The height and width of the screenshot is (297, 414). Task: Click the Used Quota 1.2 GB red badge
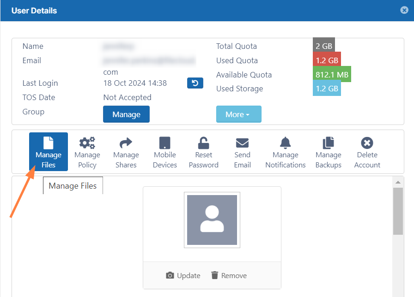327,60
